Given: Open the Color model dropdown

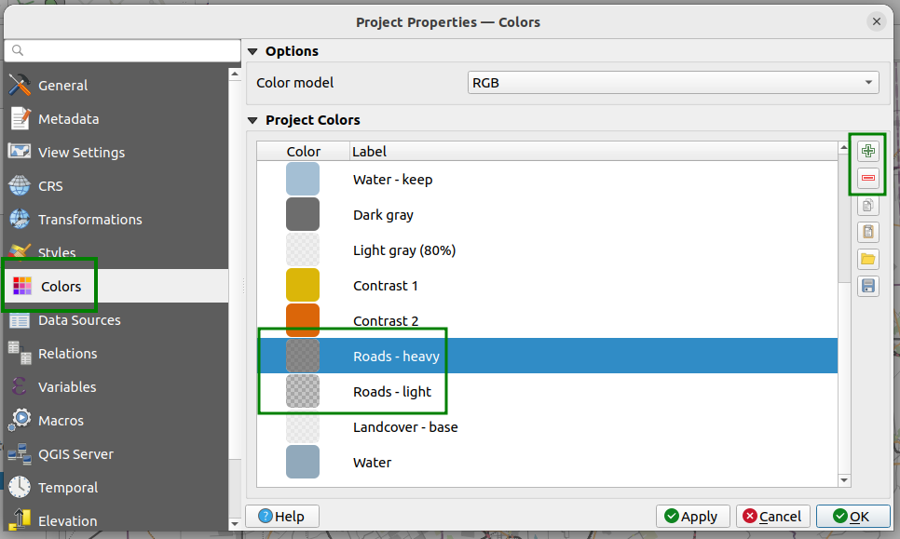Looking at the screenshot, I should (673, 83).
